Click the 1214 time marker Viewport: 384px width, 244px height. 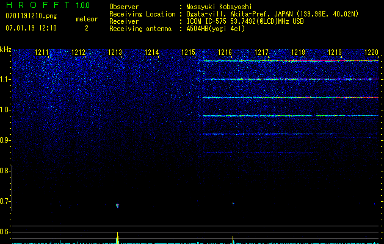tap(152, 52)
